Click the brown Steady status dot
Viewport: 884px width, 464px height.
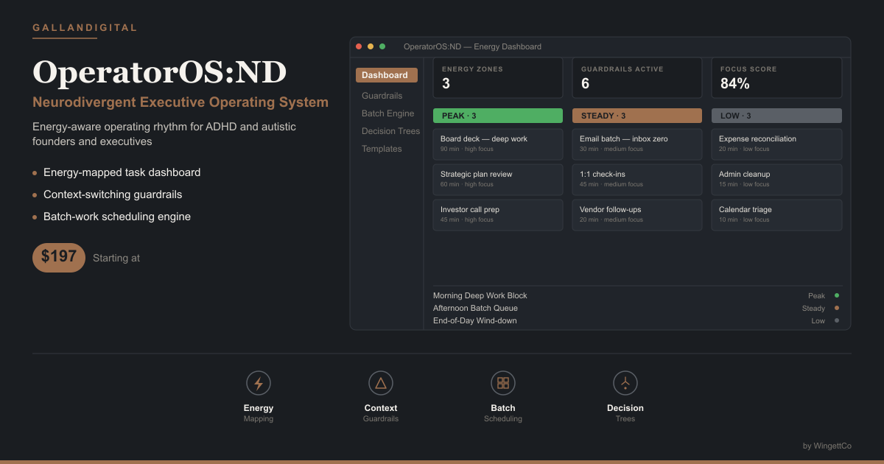coord(837,308)
